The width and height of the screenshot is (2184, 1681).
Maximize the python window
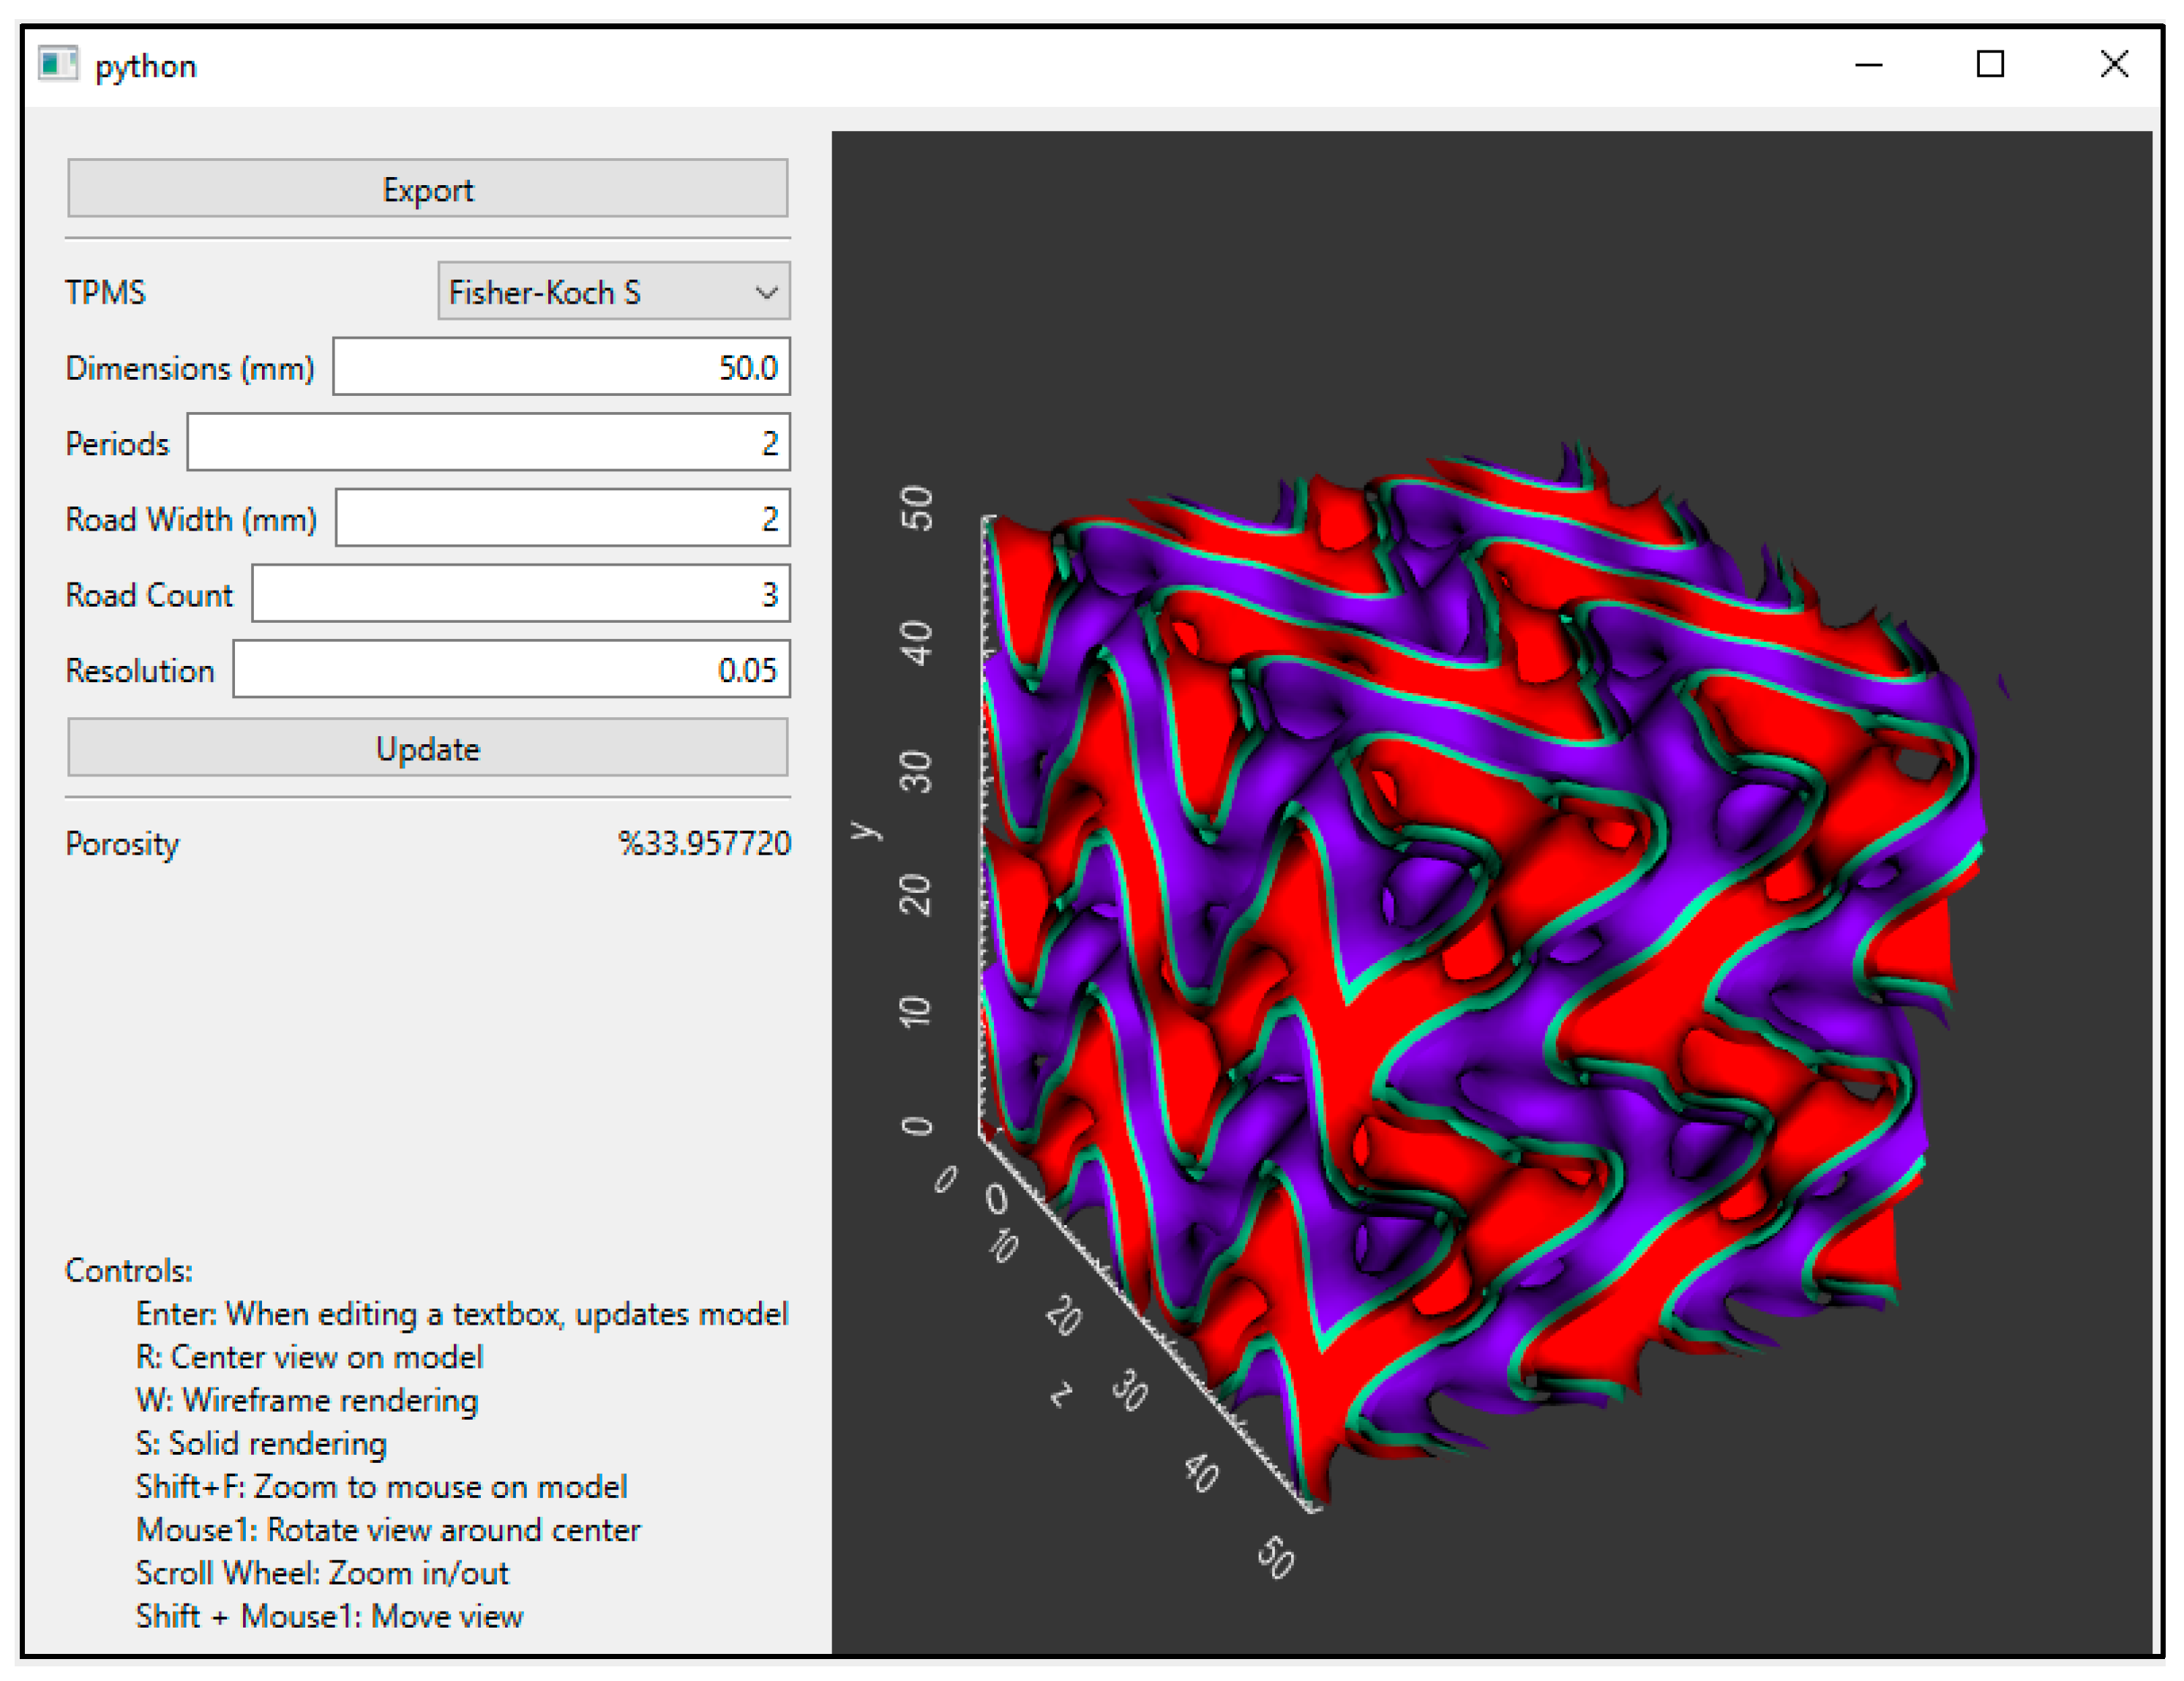pos(1990,65)
